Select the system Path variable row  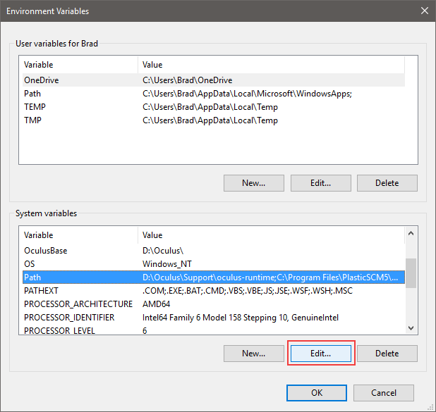pyautogui.click(x=214, y=277)
